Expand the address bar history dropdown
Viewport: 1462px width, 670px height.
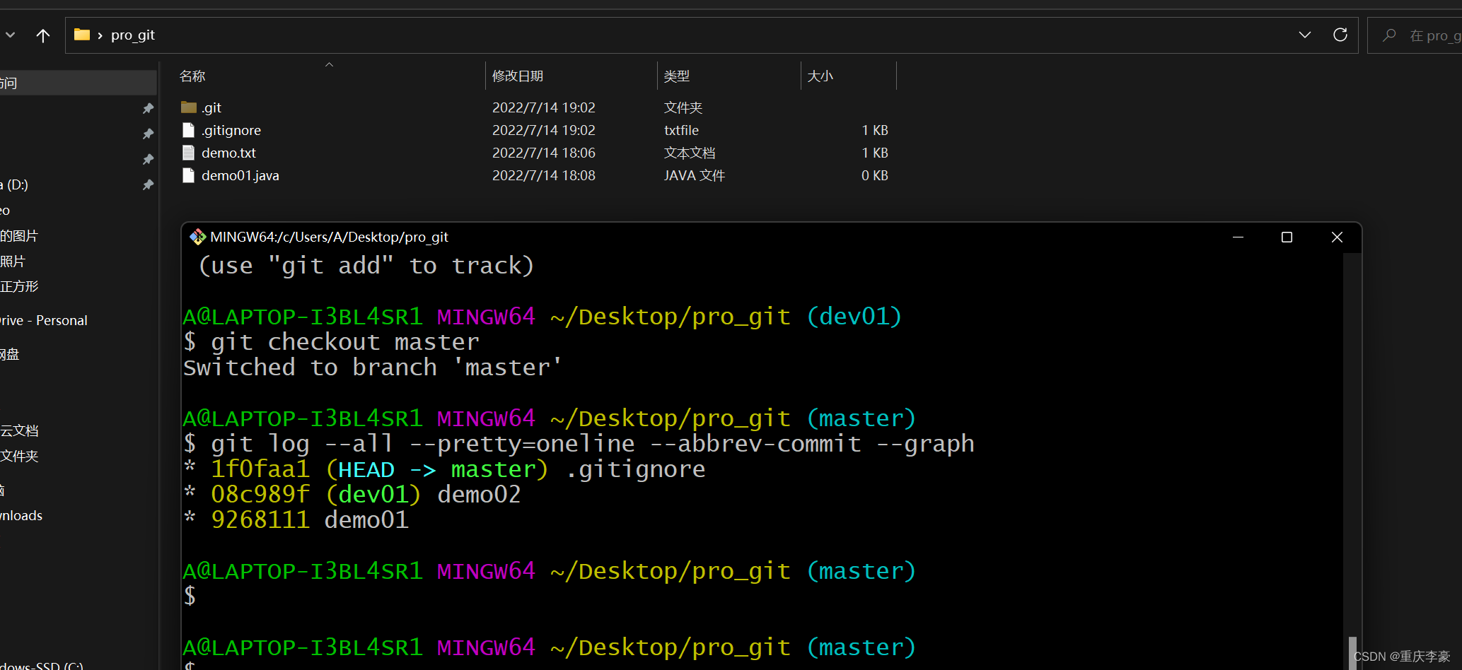1305,35
